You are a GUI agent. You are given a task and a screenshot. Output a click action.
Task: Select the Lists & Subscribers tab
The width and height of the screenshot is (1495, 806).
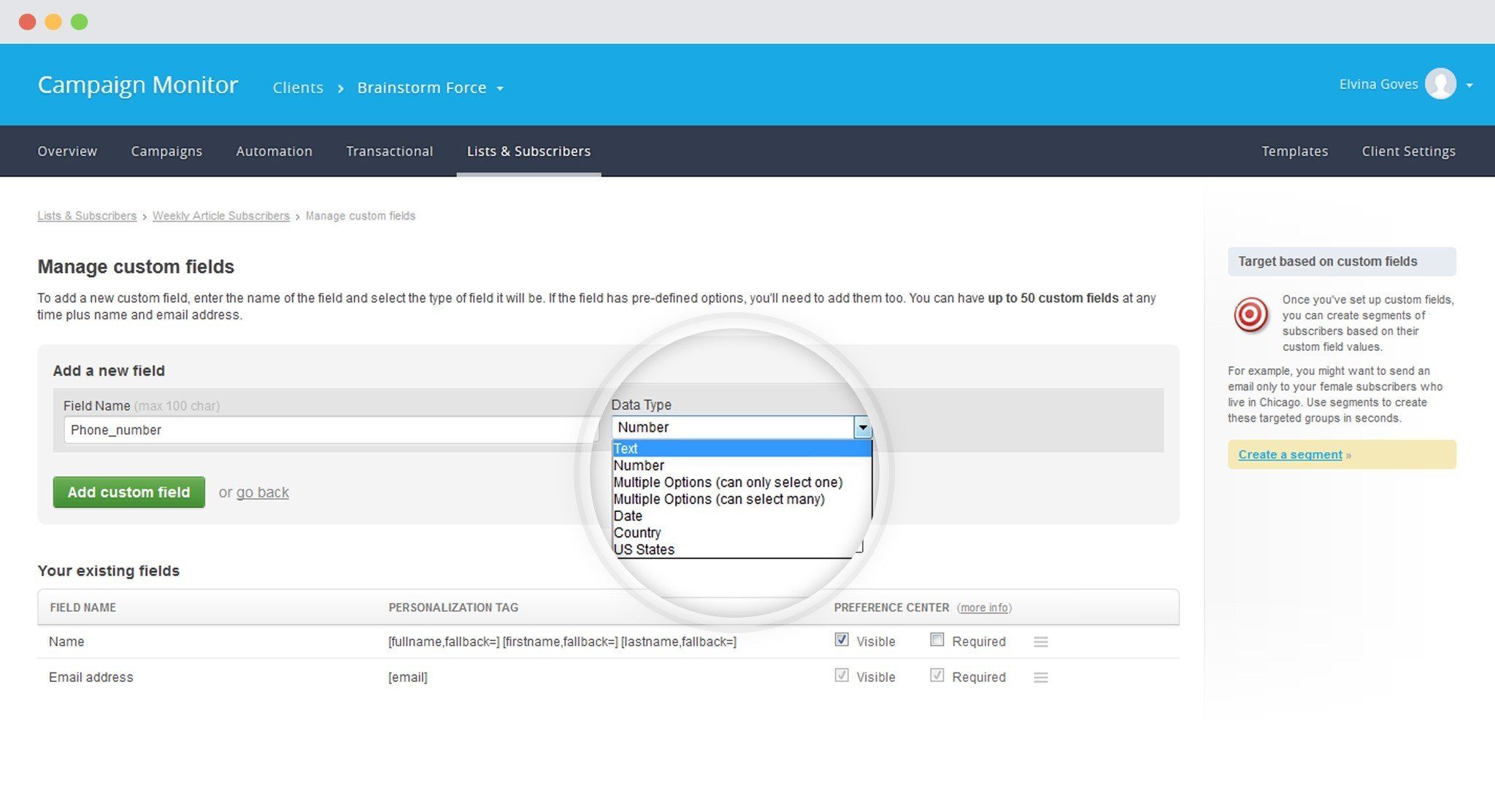click(x=529, y=151)
